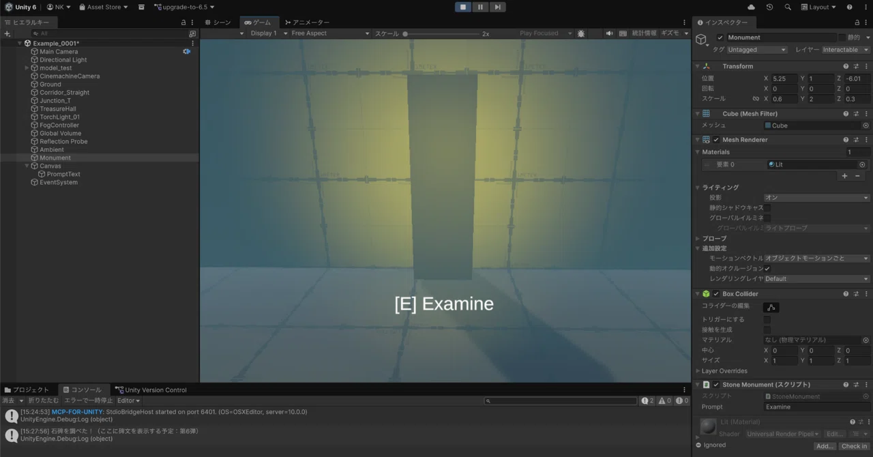The width and height of the screenshot is (873, 457).
Task: Toggle the constrained scale link icon
Action: 756,99
